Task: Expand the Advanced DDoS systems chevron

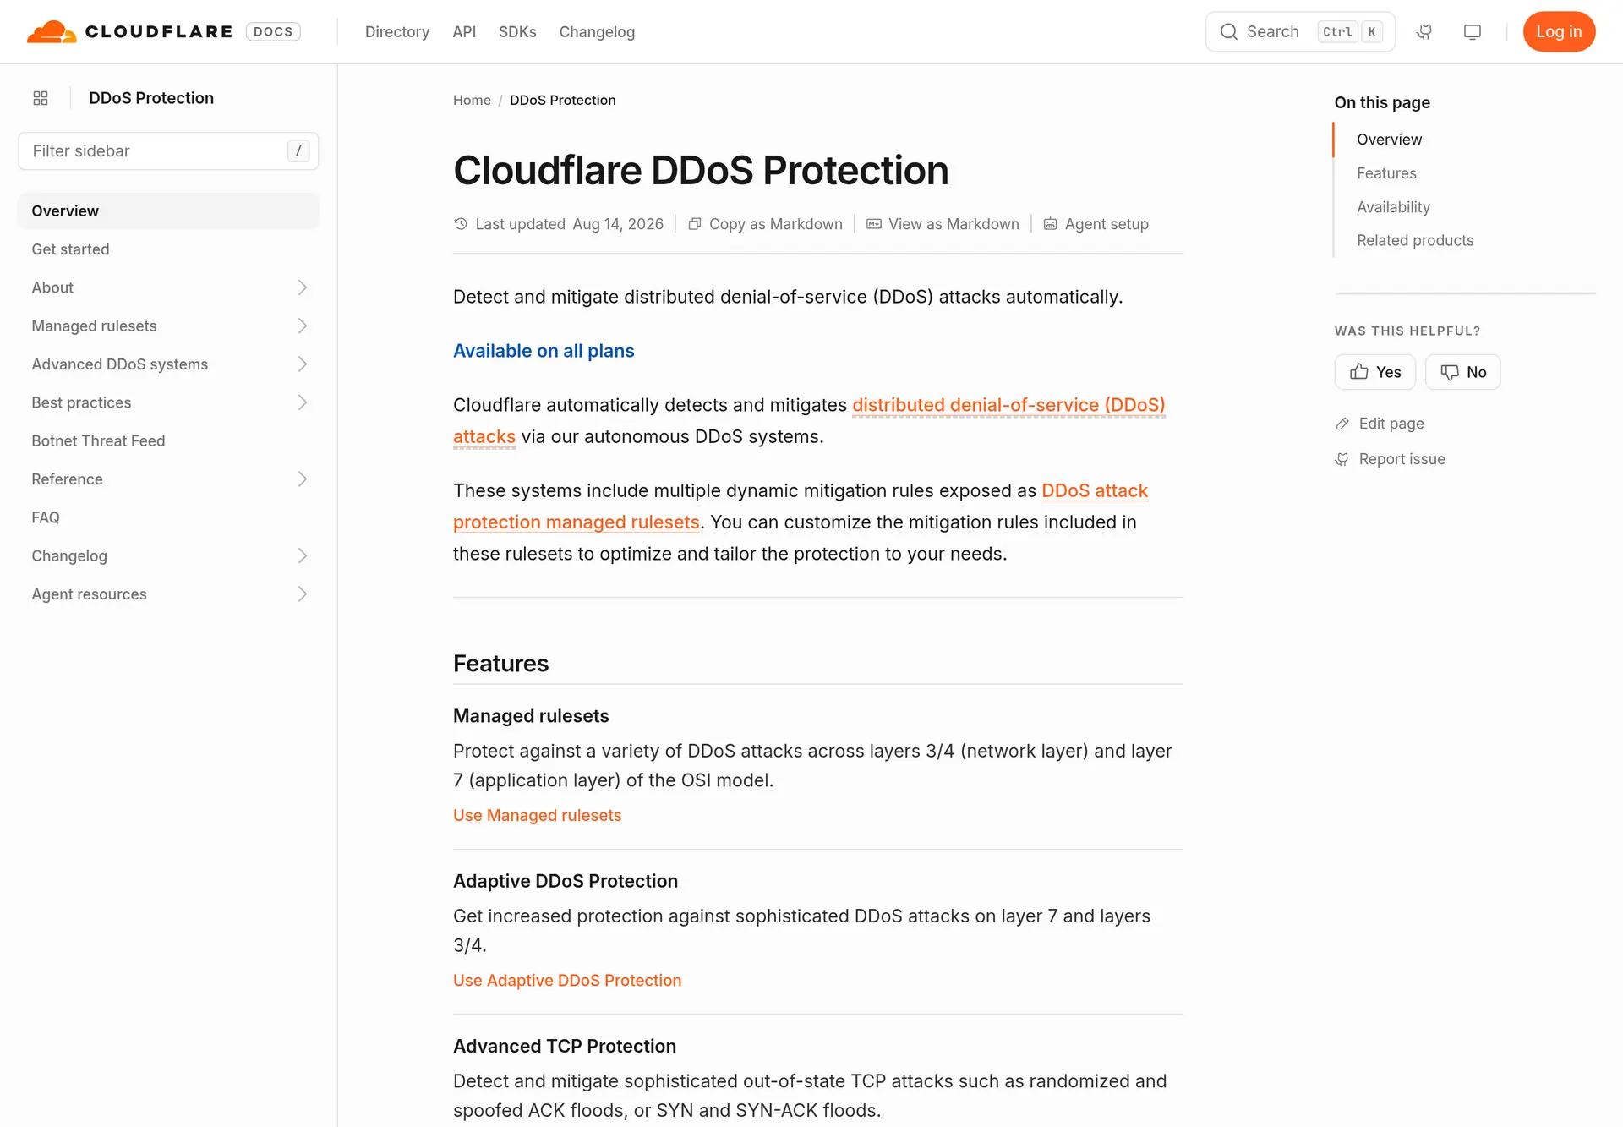Action: 303,364
